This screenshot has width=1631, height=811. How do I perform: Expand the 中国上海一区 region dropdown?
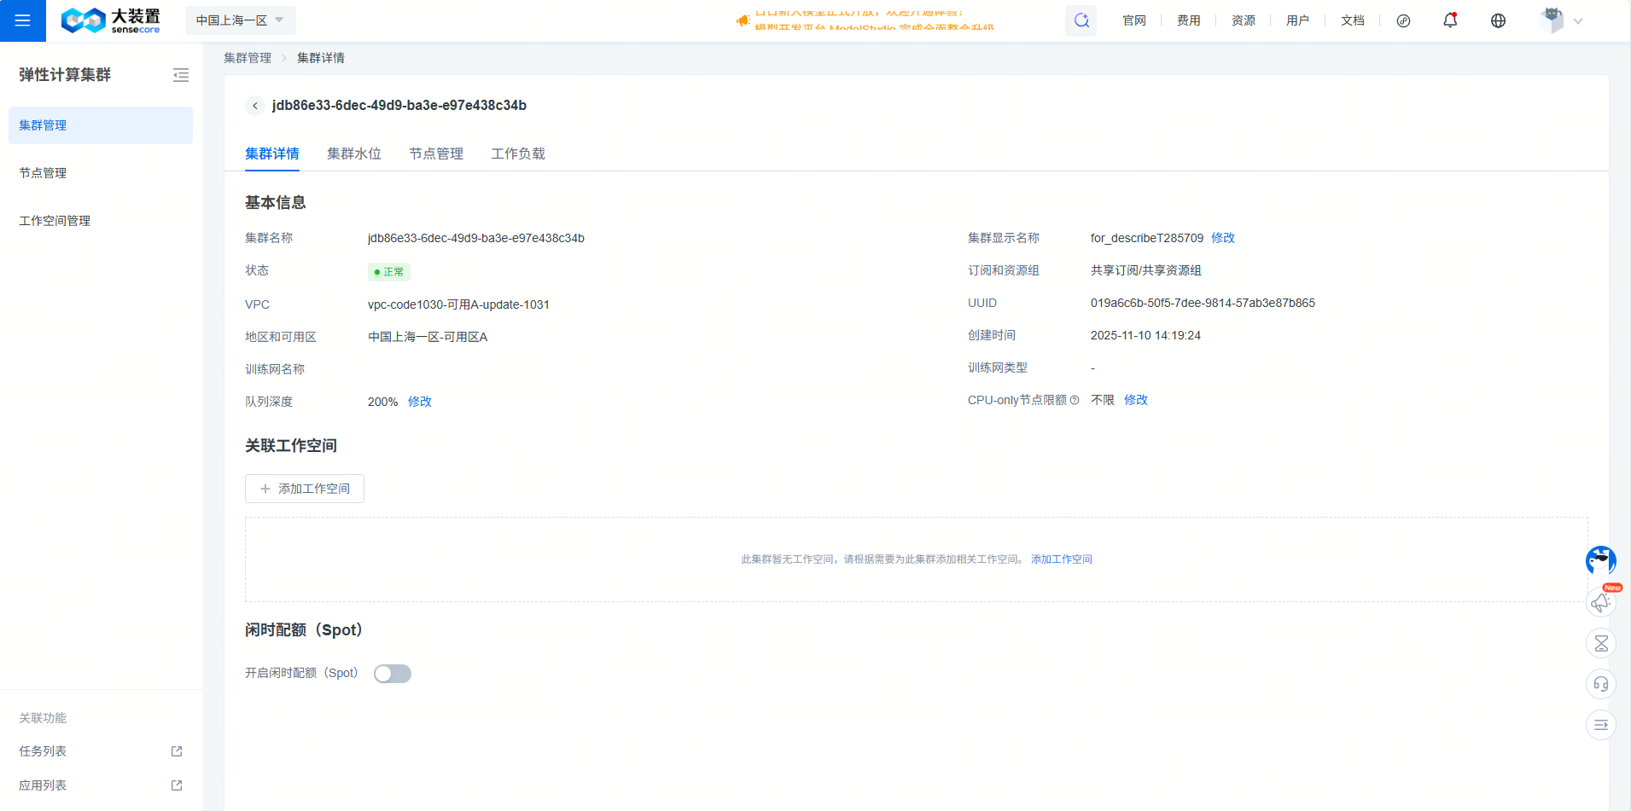click(240, 20)
